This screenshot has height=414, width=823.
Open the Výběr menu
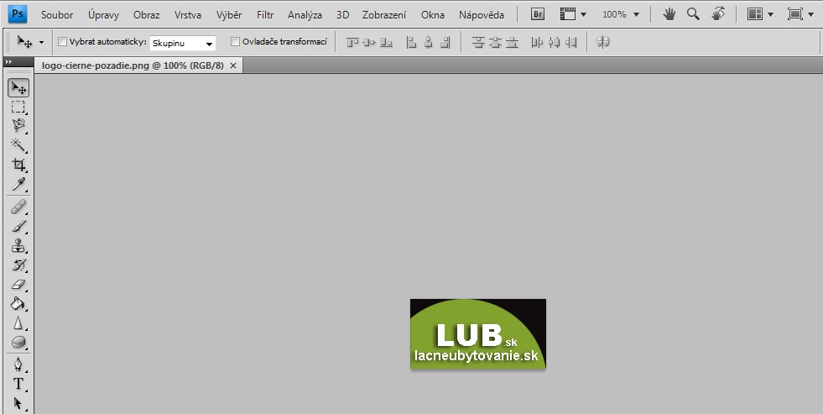[229, 15]
